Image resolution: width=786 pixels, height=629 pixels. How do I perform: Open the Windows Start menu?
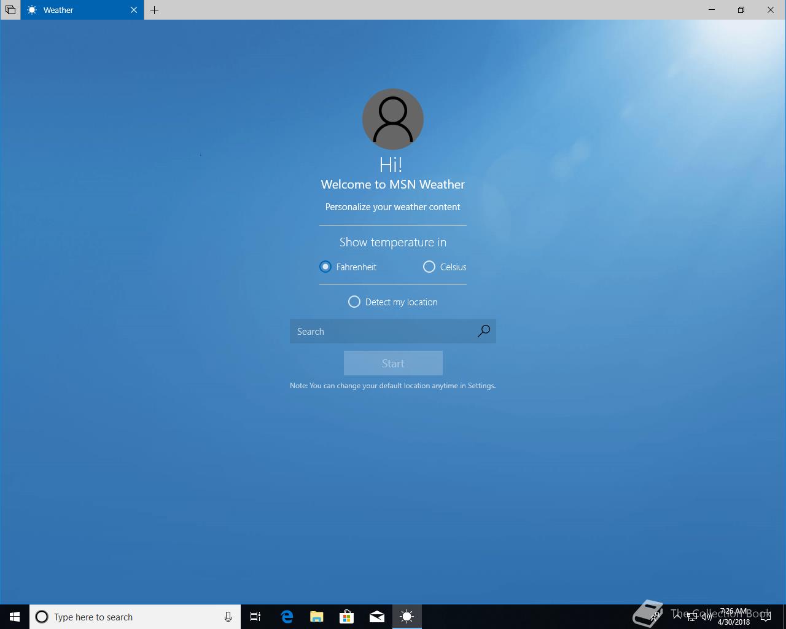15,617
